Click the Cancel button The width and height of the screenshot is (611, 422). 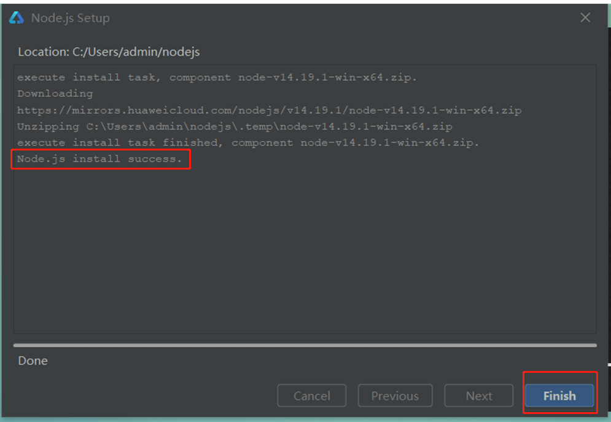tap(312, 396)
